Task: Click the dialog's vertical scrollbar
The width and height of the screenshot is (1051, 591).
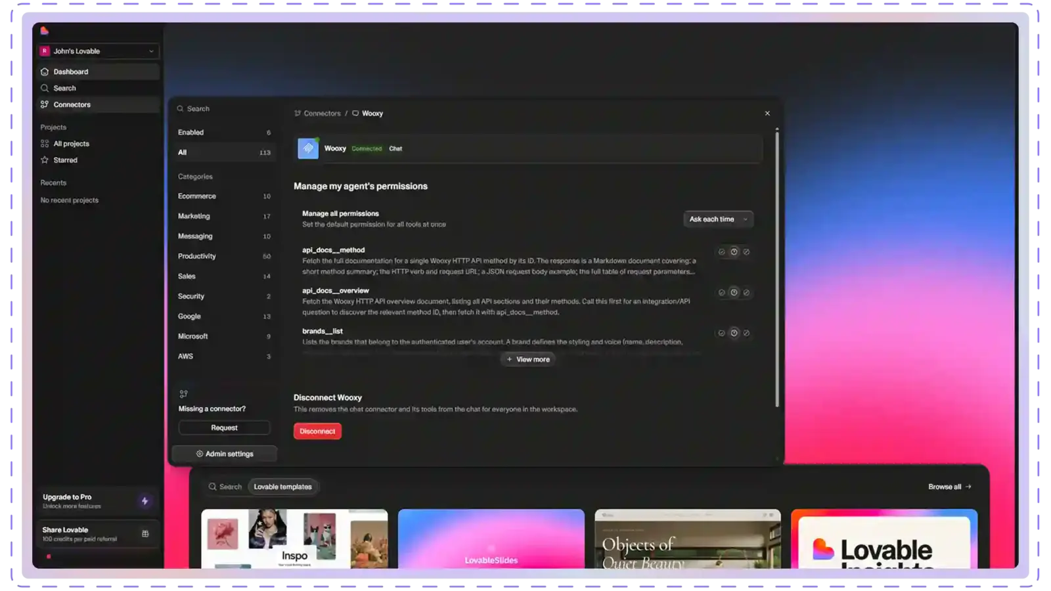Action: click(777, 268)
